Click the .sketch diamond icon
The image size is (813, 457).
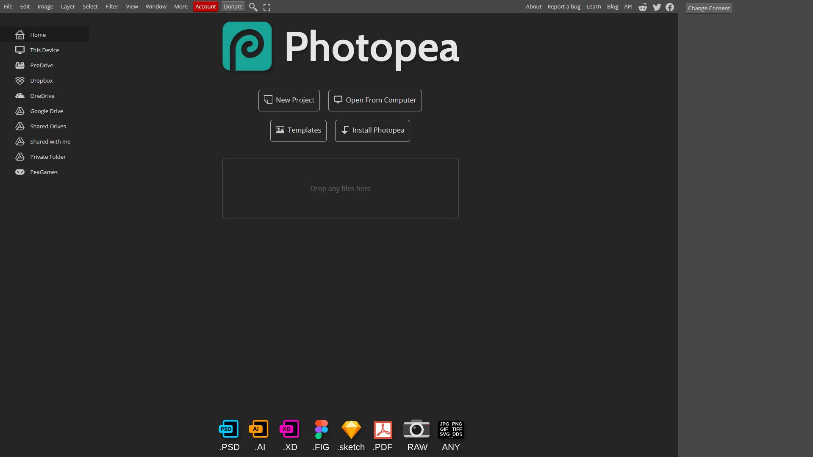coord(351,429)
